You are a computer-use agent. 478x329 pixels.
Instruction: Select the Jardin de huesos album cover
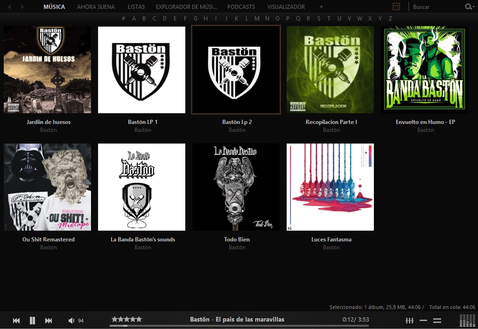(x=47, y=70)
